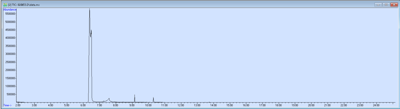Click the small peak at 9.15 minutes
Viewport: 400px width, 109px height.
(135, 95)
